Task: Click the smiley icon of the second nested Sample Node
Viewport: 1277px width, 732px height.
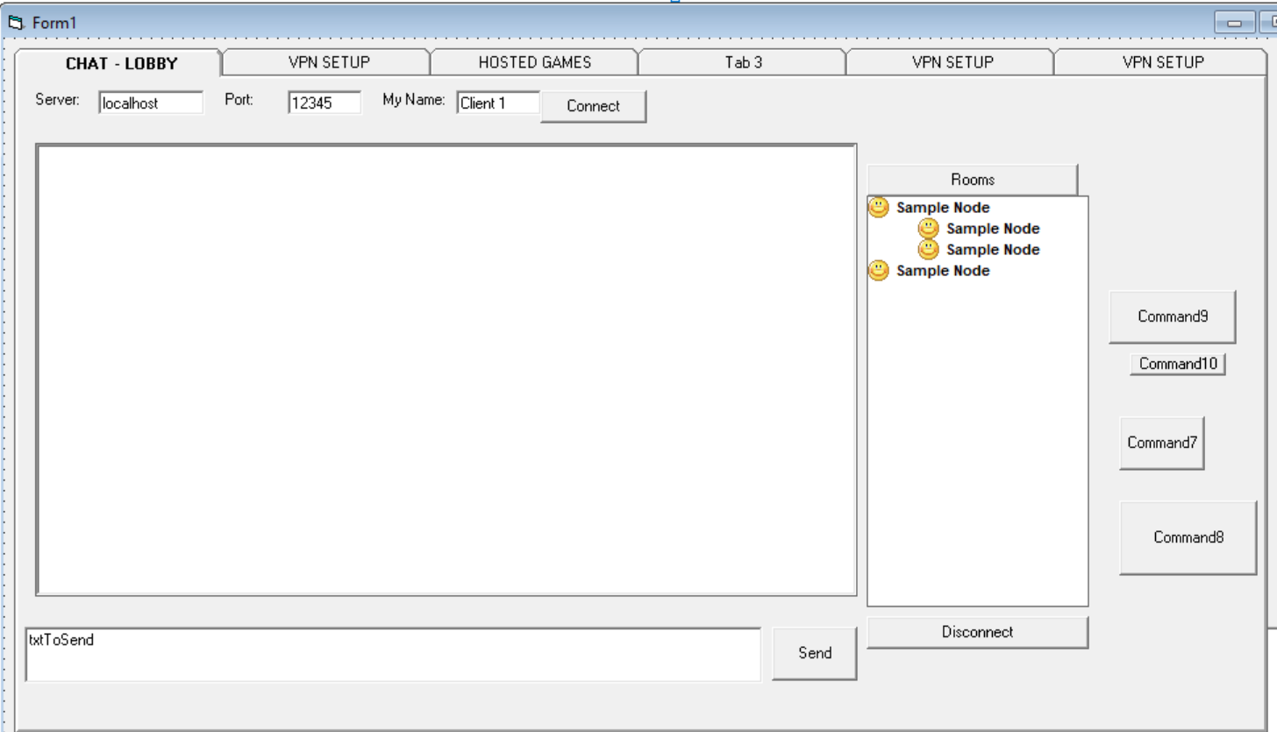Action: coord(927,249)
